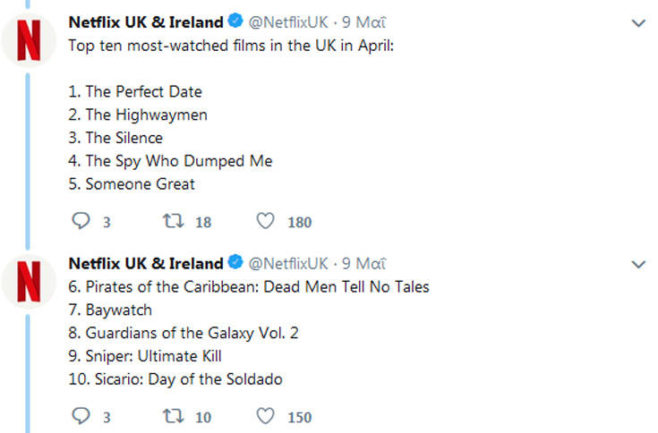Open Netflix UK & Ireland profile from second tweet
Image resolution: width=658 pixels, height=433 pixels.
[145, 263]
